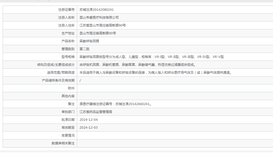Click the 生产地址 value 昆山市周庄镇高新路90号

[98, 33]
